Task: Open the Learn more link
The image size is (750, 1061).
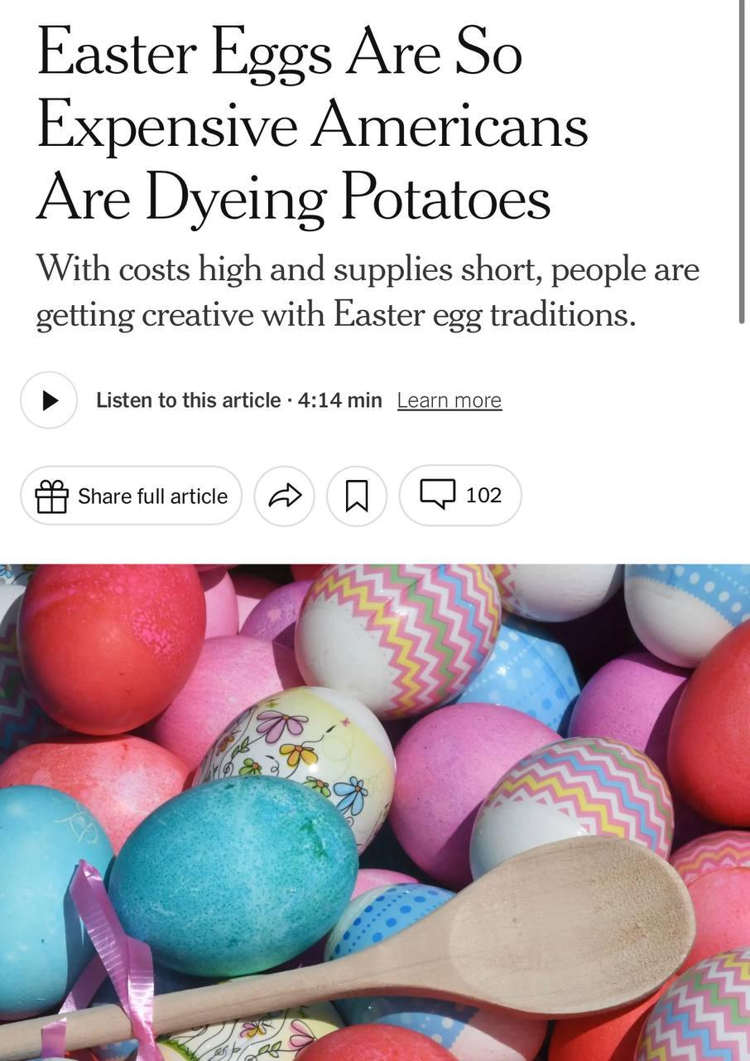Action: click(x=449, y=400)
